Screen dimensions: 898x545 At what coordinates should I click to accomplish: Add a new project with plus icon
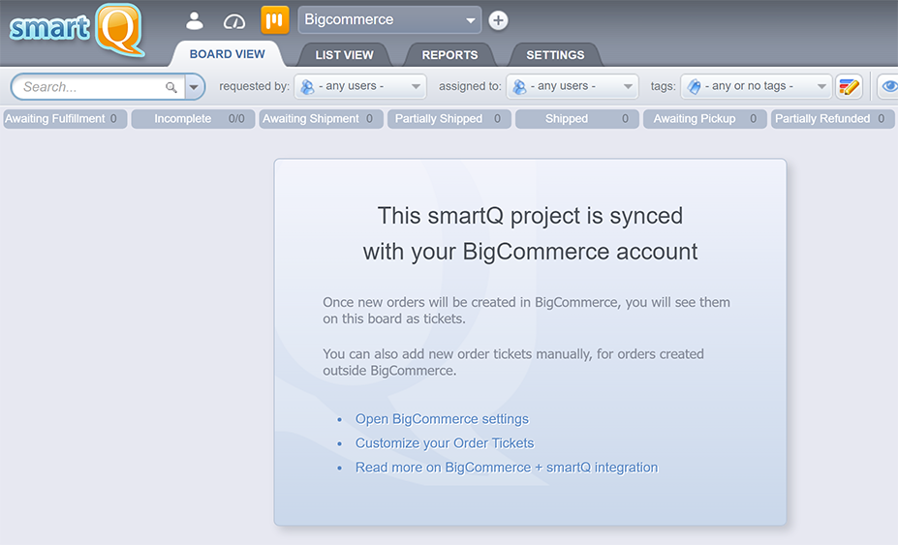point(498,20)
